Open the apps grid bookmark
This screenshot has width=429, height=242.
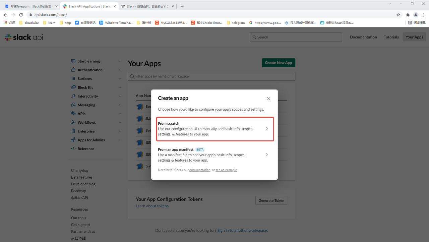coord(9,23)
